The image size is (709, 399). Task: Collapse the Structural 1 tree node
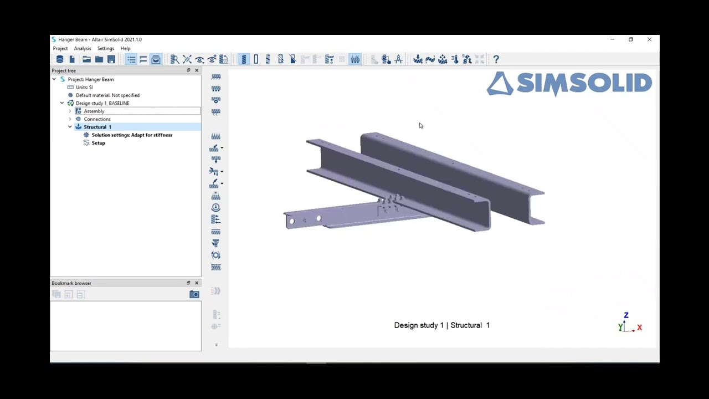70,127
